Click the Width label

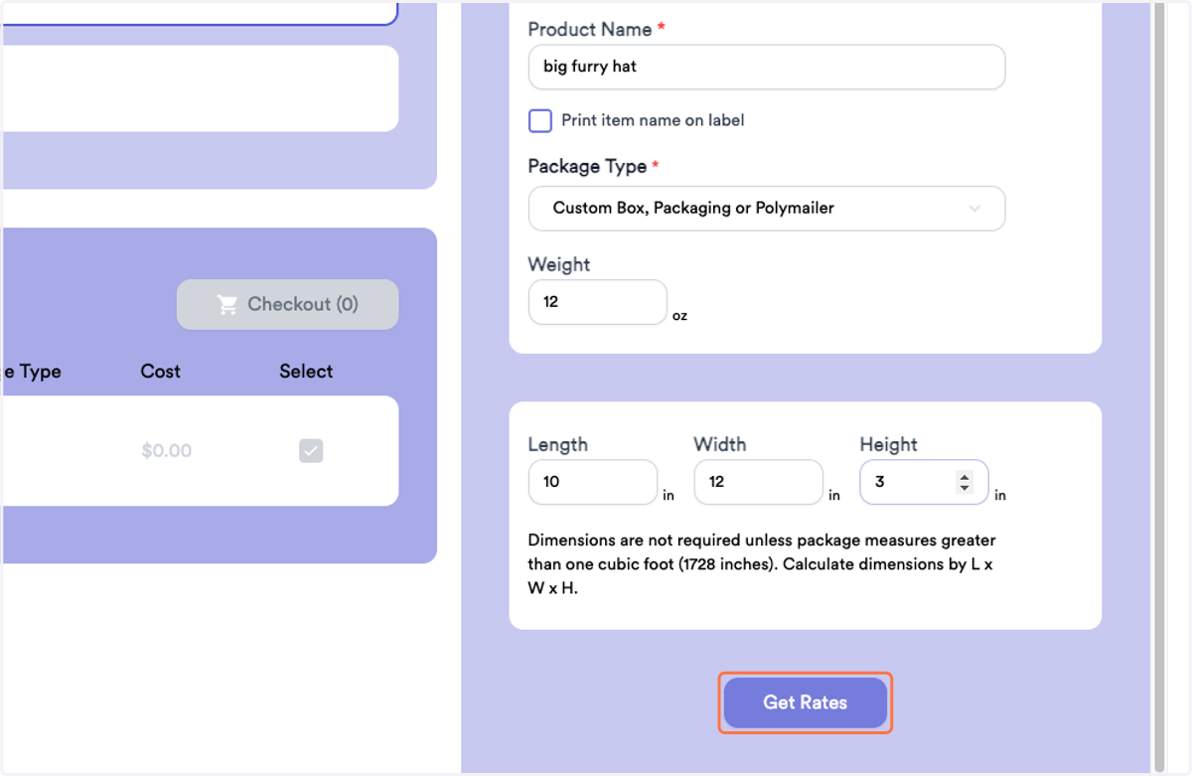(720, 444)
